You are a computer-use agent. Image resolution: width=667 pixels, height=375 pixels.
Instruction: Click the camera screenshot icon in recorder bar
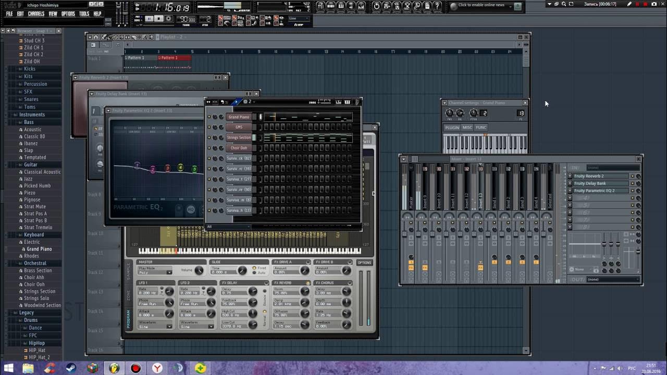click(654, 4)
